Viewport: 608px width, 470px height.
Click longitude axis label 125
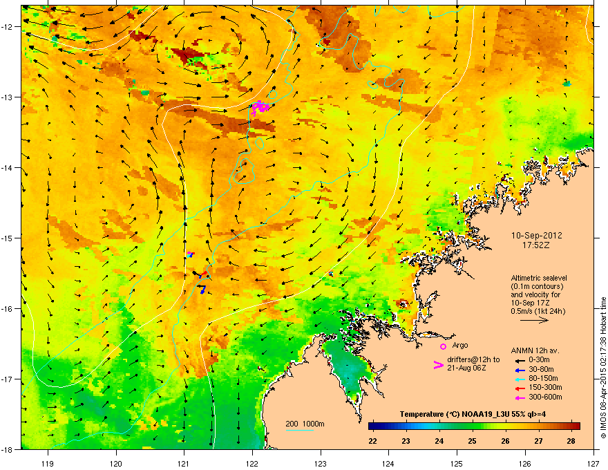point(457,463)
